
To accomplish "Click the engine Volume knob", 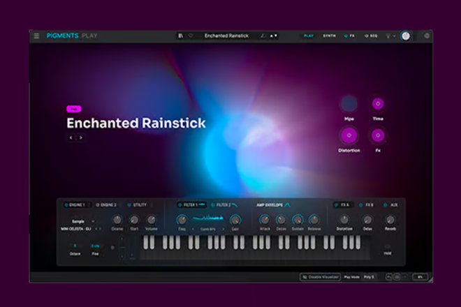I will (x=151, y=220).
